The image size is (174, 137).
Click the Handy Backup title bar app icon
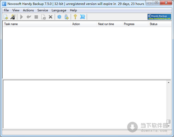click(x=4, y=4)
